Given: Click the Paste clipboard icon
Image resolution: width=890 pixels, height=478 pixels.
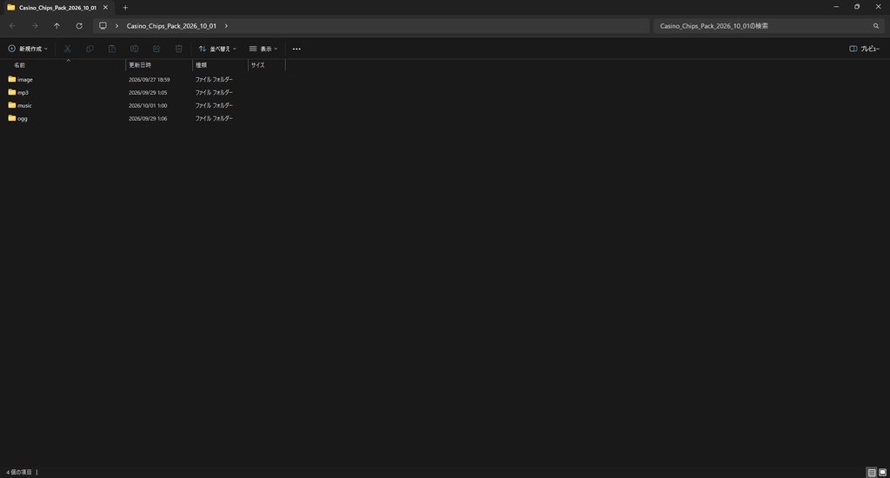Looking at the screenshot, I should click(x=112, y=49).
